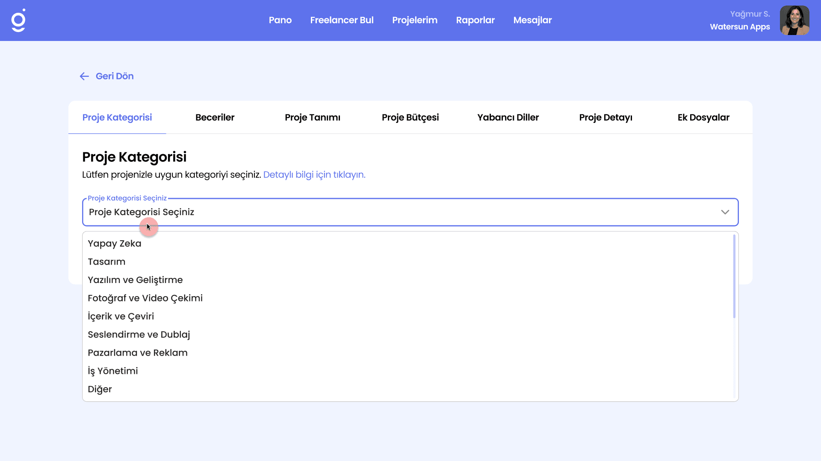Open the user profile avatar
The width and height of the screenshot is (821, 461).
coord(794,20)
